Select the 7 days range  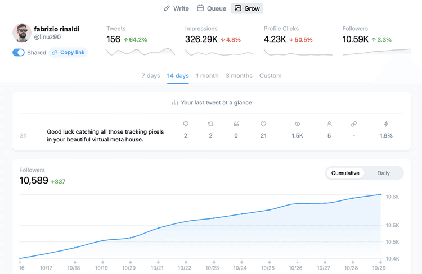(x=150, y=76)
